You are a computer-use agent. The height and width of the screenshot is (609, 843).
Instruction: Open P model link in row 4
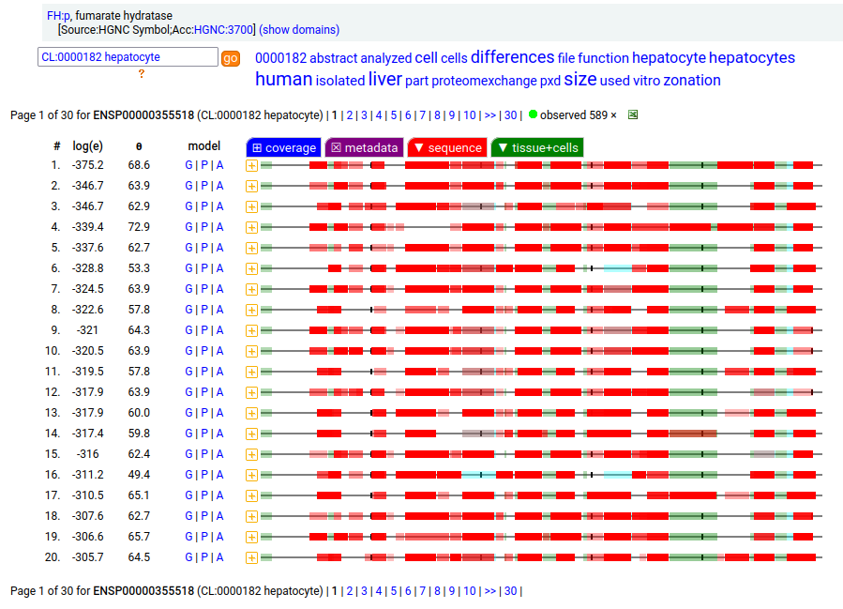click(204, 227)
